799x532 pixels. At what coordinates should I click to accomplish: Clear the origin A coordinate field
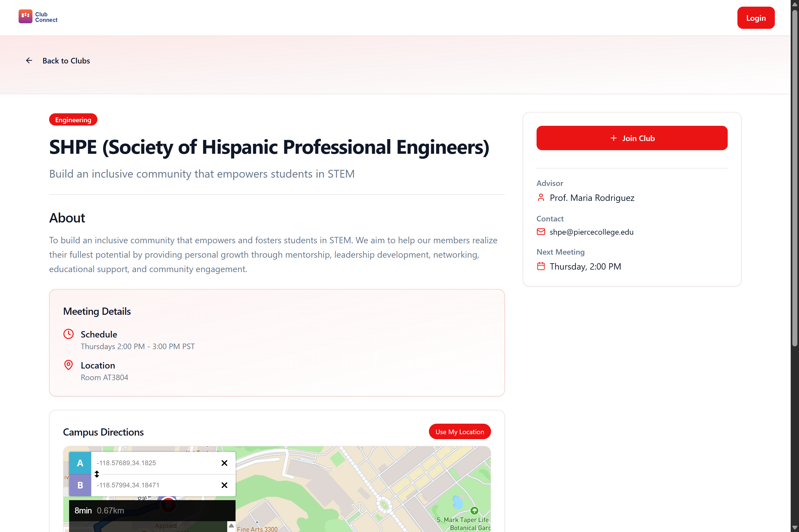click(224, 463)
